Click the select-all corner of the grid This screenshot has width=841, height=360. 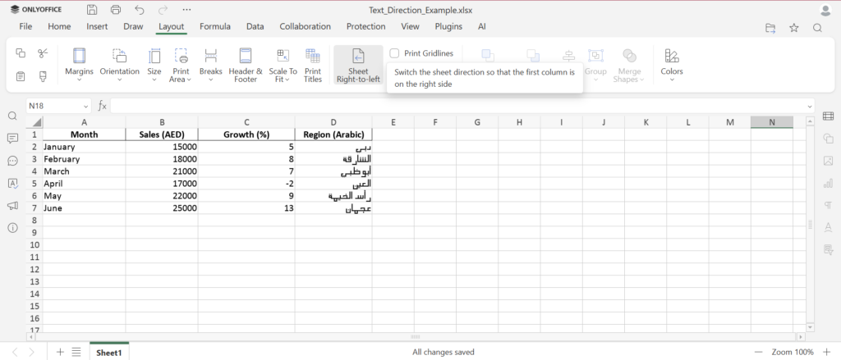pyautogui.click(x=34, y=122)
